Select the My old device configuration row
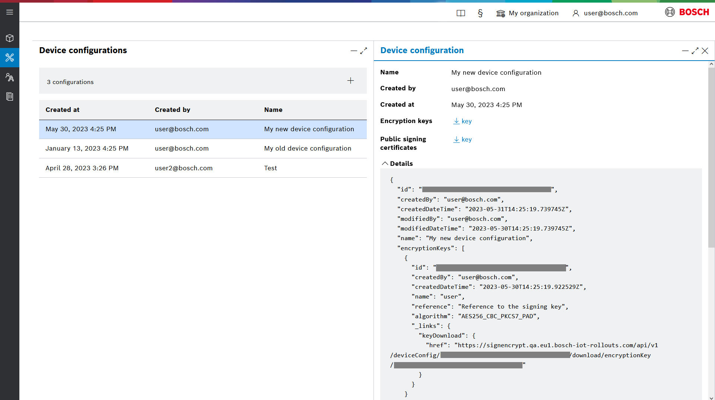Viewport: 715px width, 400px height. tap(203, 148)
